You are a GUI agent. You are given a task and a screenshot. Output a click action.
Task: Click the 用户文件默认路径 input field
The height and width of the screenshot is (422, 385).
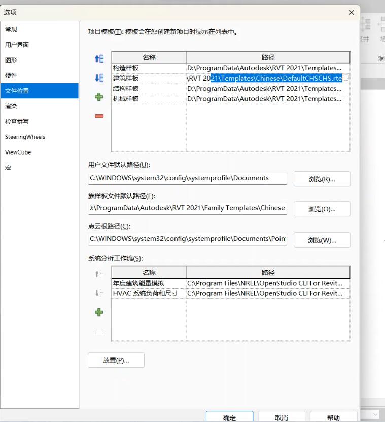click(x=188, y=178)
